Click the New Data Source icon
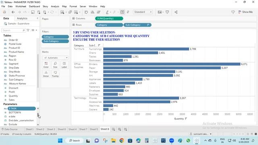This screenshot has height=145, width=258. [39, 12]
